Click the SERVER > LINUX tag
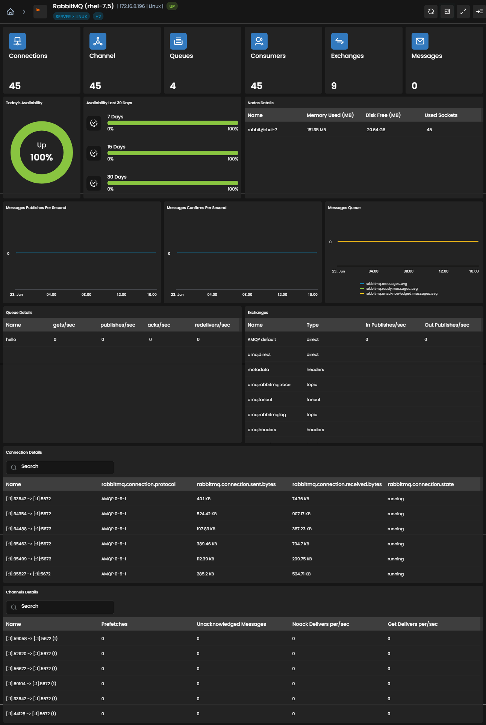This screenshot has height=725, width=486. [x=71, y=17]
